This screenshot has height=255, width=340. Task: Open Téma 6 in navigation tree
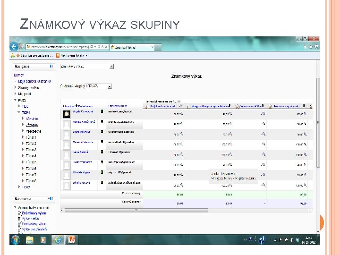coord(31,169)
